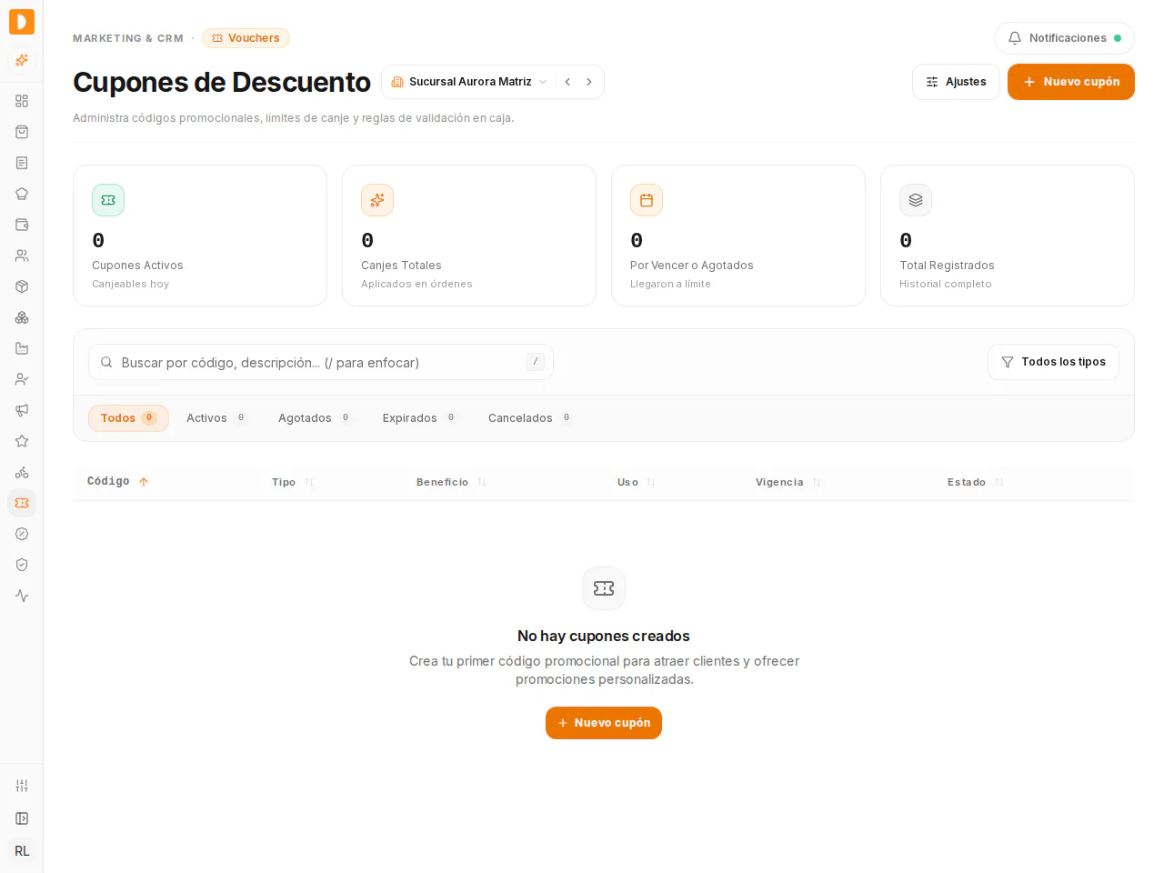Open the users group icon in the sidebar
Image resolution: width=1164 pixels, height=873 pixels.
(22, 256)
